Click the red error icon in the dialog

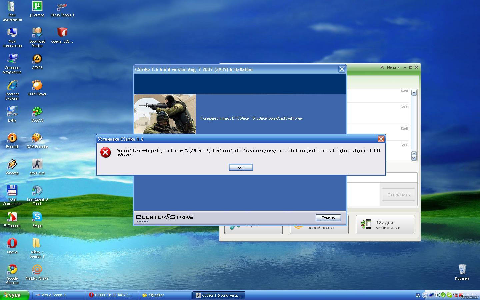pyautogui.click(x=106, y=152)
